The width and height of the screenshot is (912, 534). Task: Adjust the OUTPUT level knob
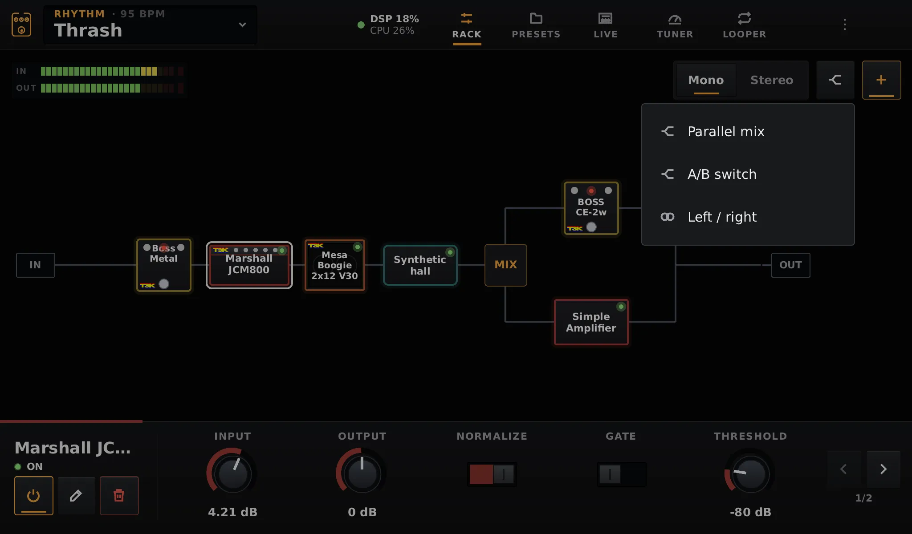[x=362, y=473]
